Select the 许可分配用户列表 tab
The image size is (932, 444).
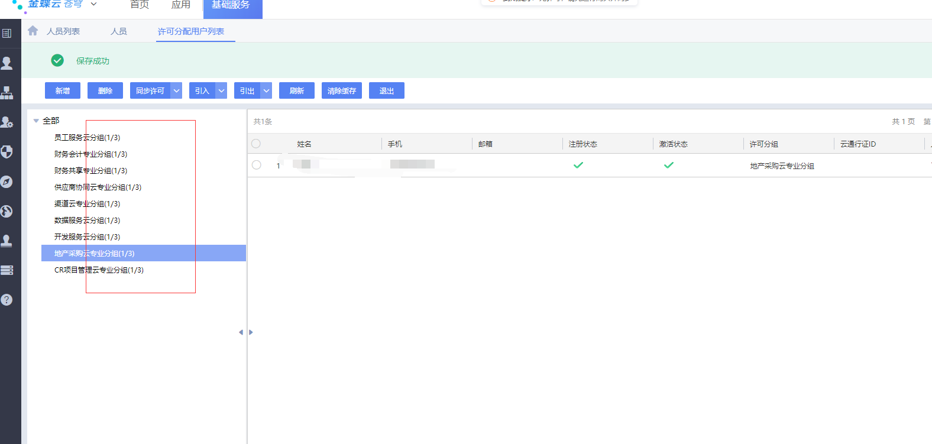pos(191,31)
